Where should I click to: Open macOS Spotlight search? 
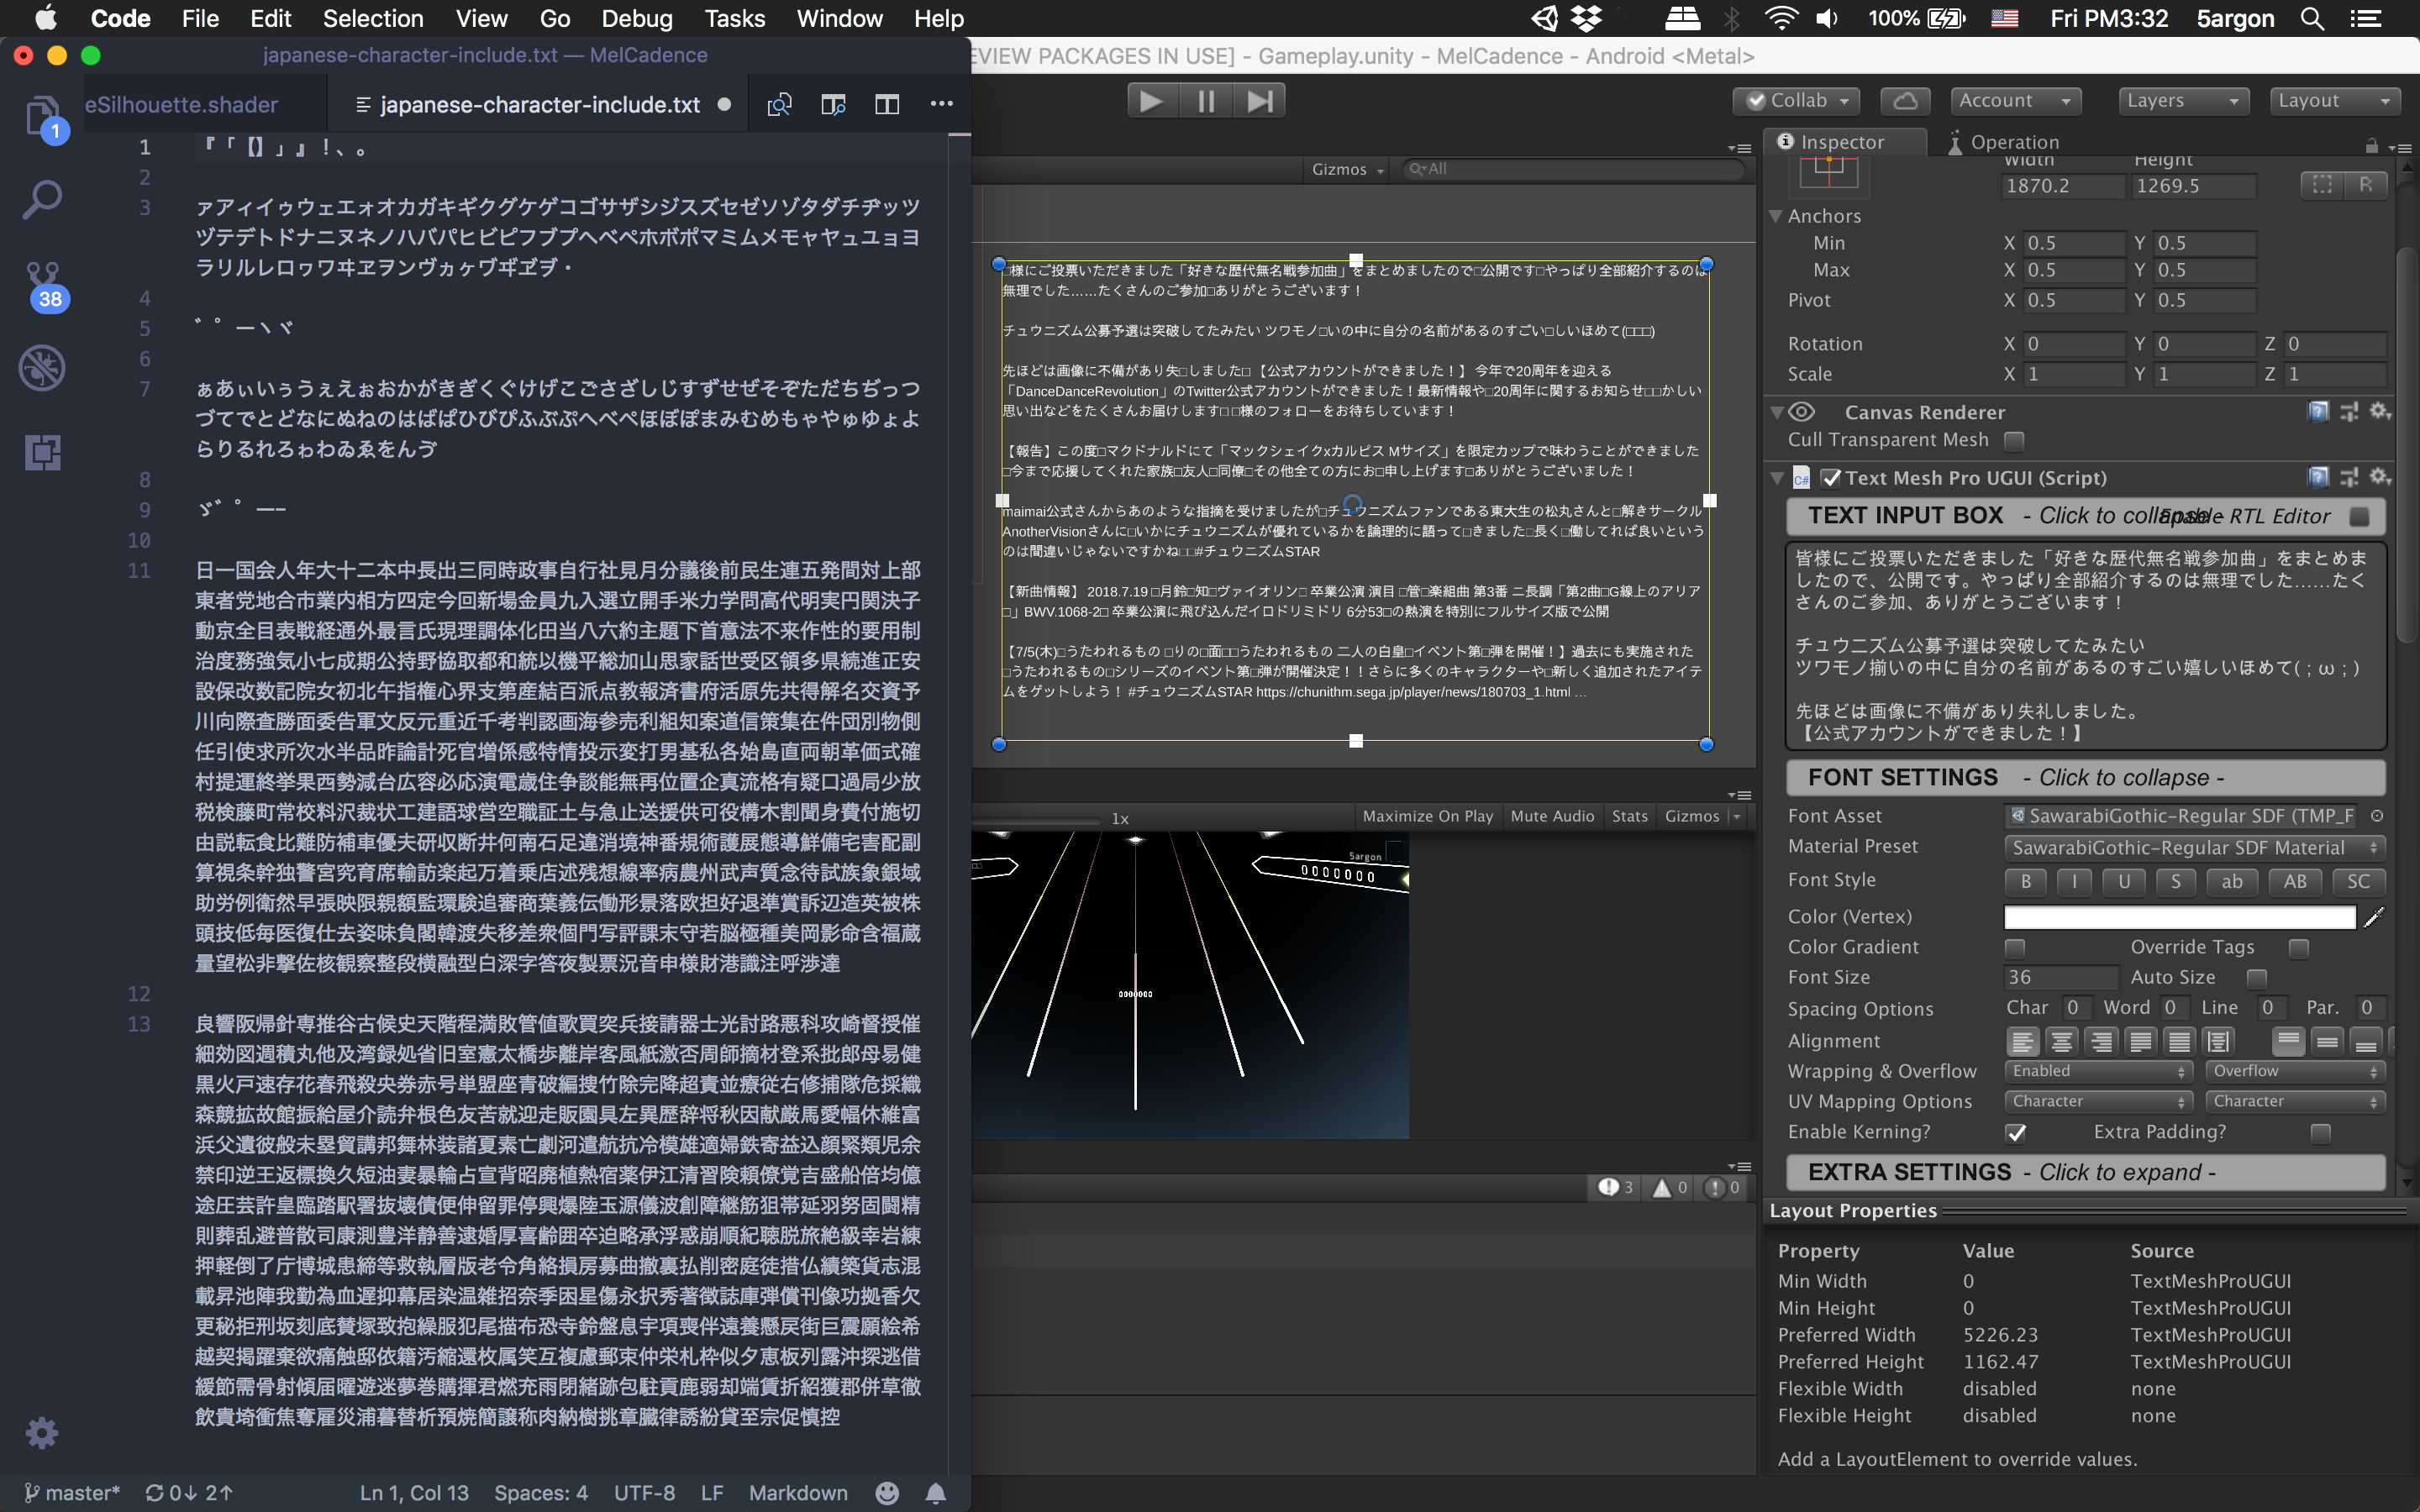(2312, 18)
